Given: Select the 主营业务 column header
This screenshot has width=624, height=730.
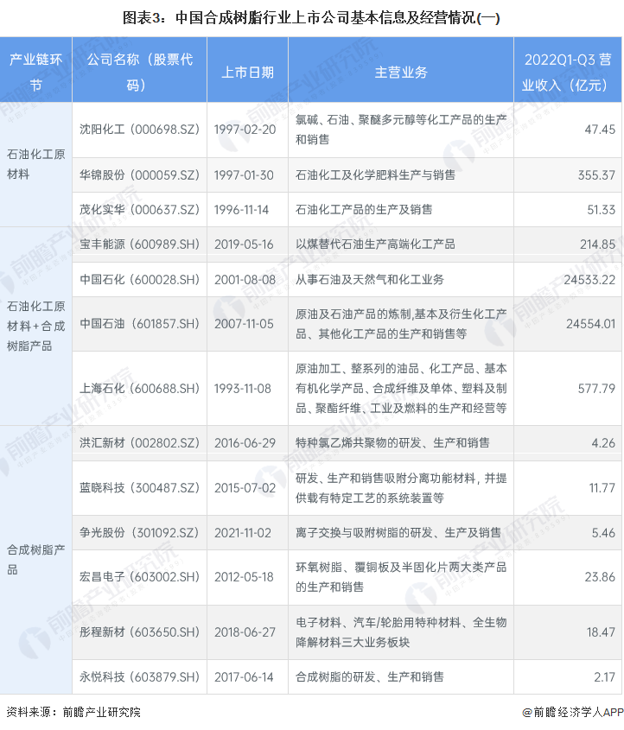Looking at the screenshot, I should point(401,70).
